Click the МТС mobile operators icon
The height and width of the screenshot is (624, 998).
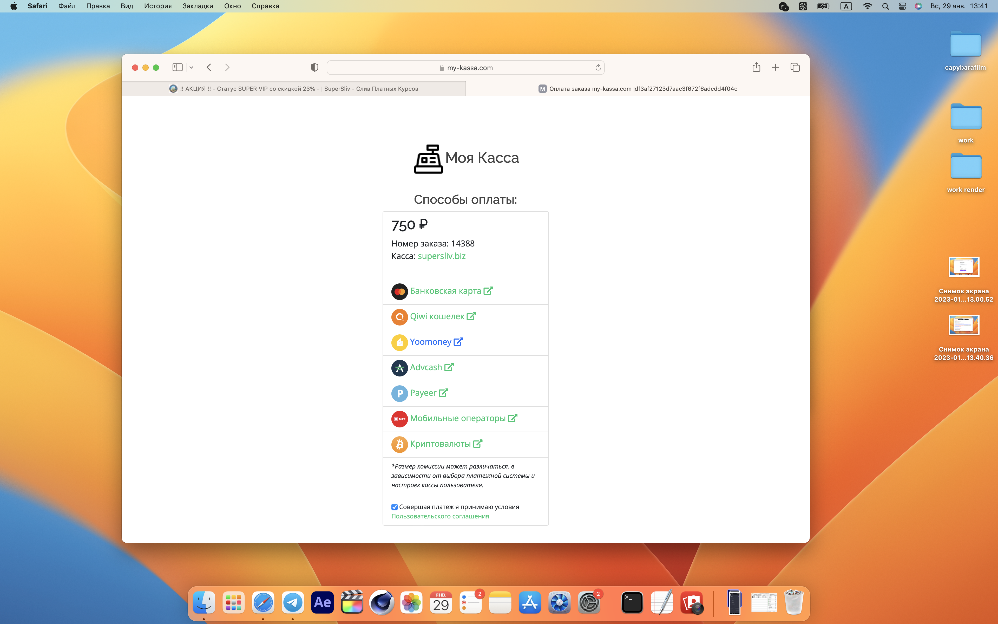coord(399,419)
